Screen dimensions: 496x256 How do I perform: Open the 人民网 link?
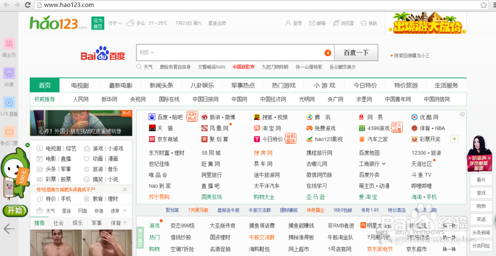pos(81,99)
